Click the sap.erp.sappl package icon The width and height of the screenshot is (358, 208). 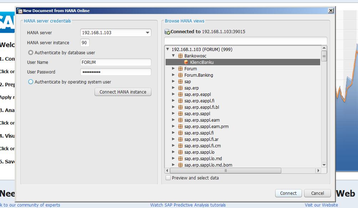coord(180,113)
